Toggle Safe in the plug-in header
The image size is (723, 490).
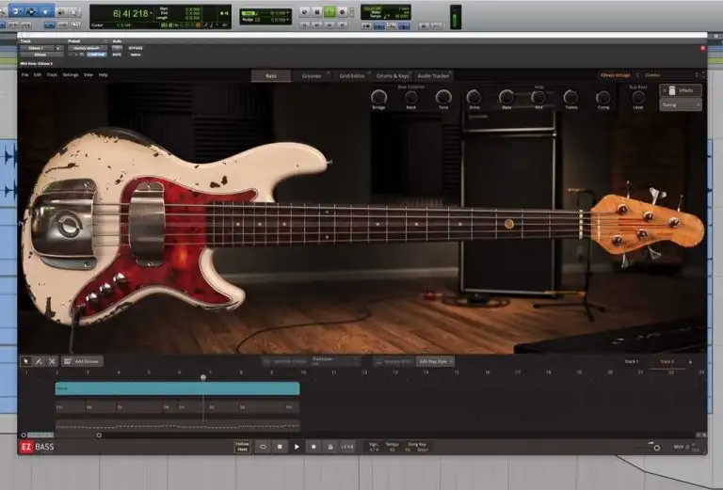(x=117, y=55)
